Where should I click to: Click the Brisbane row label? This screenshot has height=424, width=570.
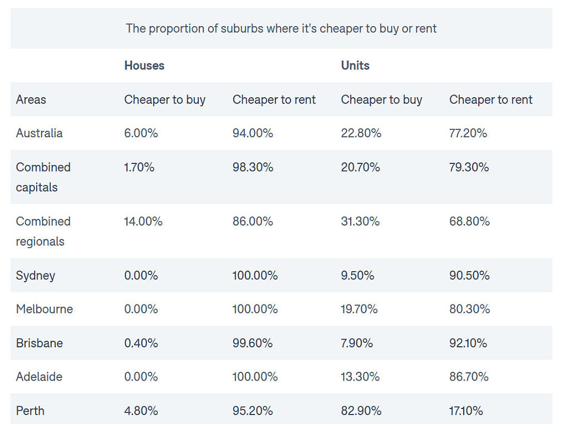[40, 343]
